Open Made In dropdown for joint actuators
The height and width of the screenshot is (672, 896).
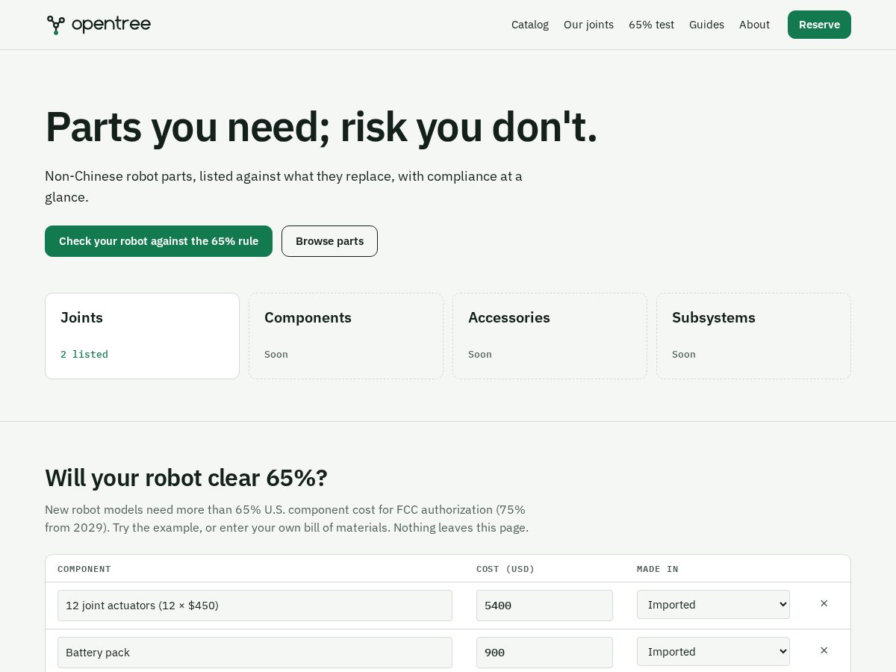(x=713, y=605)
